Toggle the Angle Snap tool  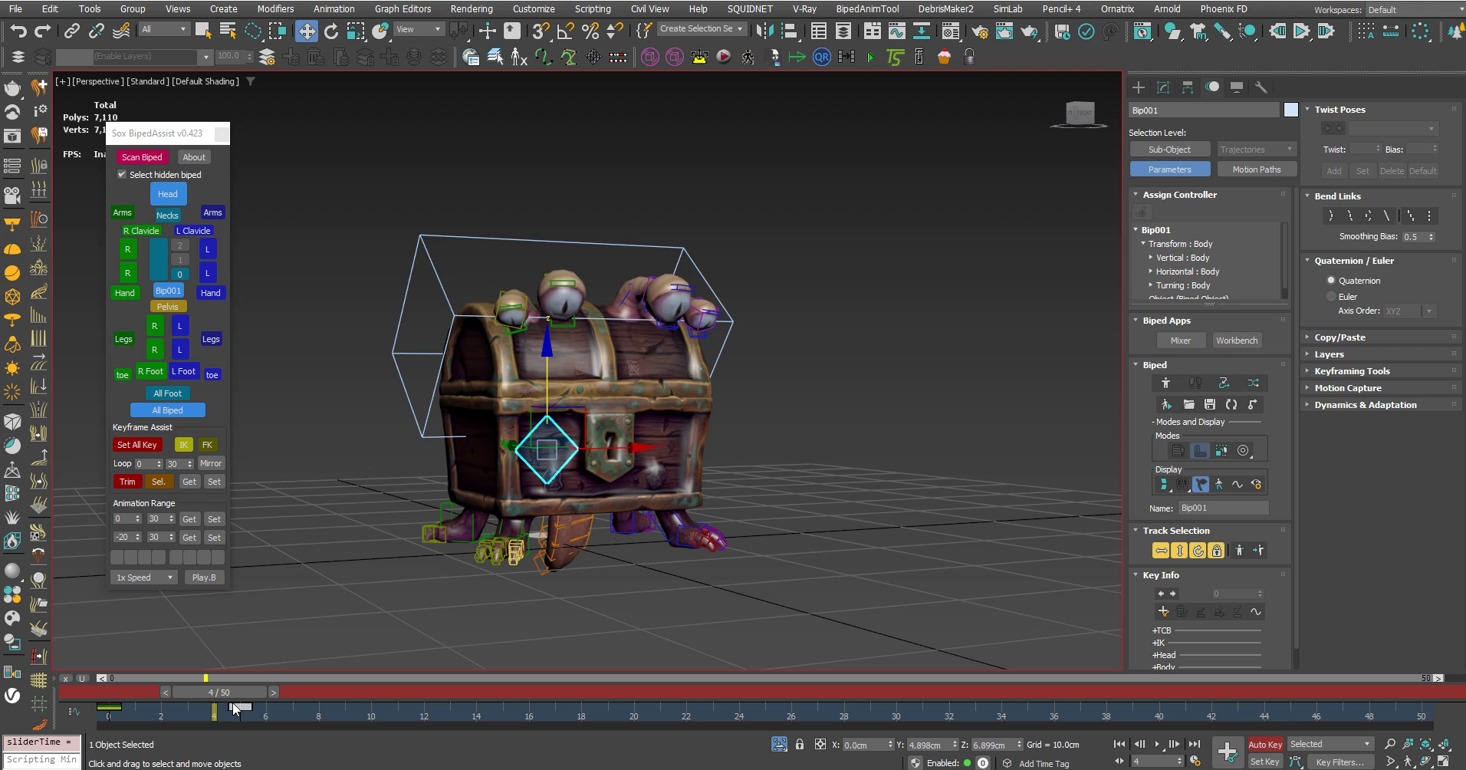(x=565, y=31)
